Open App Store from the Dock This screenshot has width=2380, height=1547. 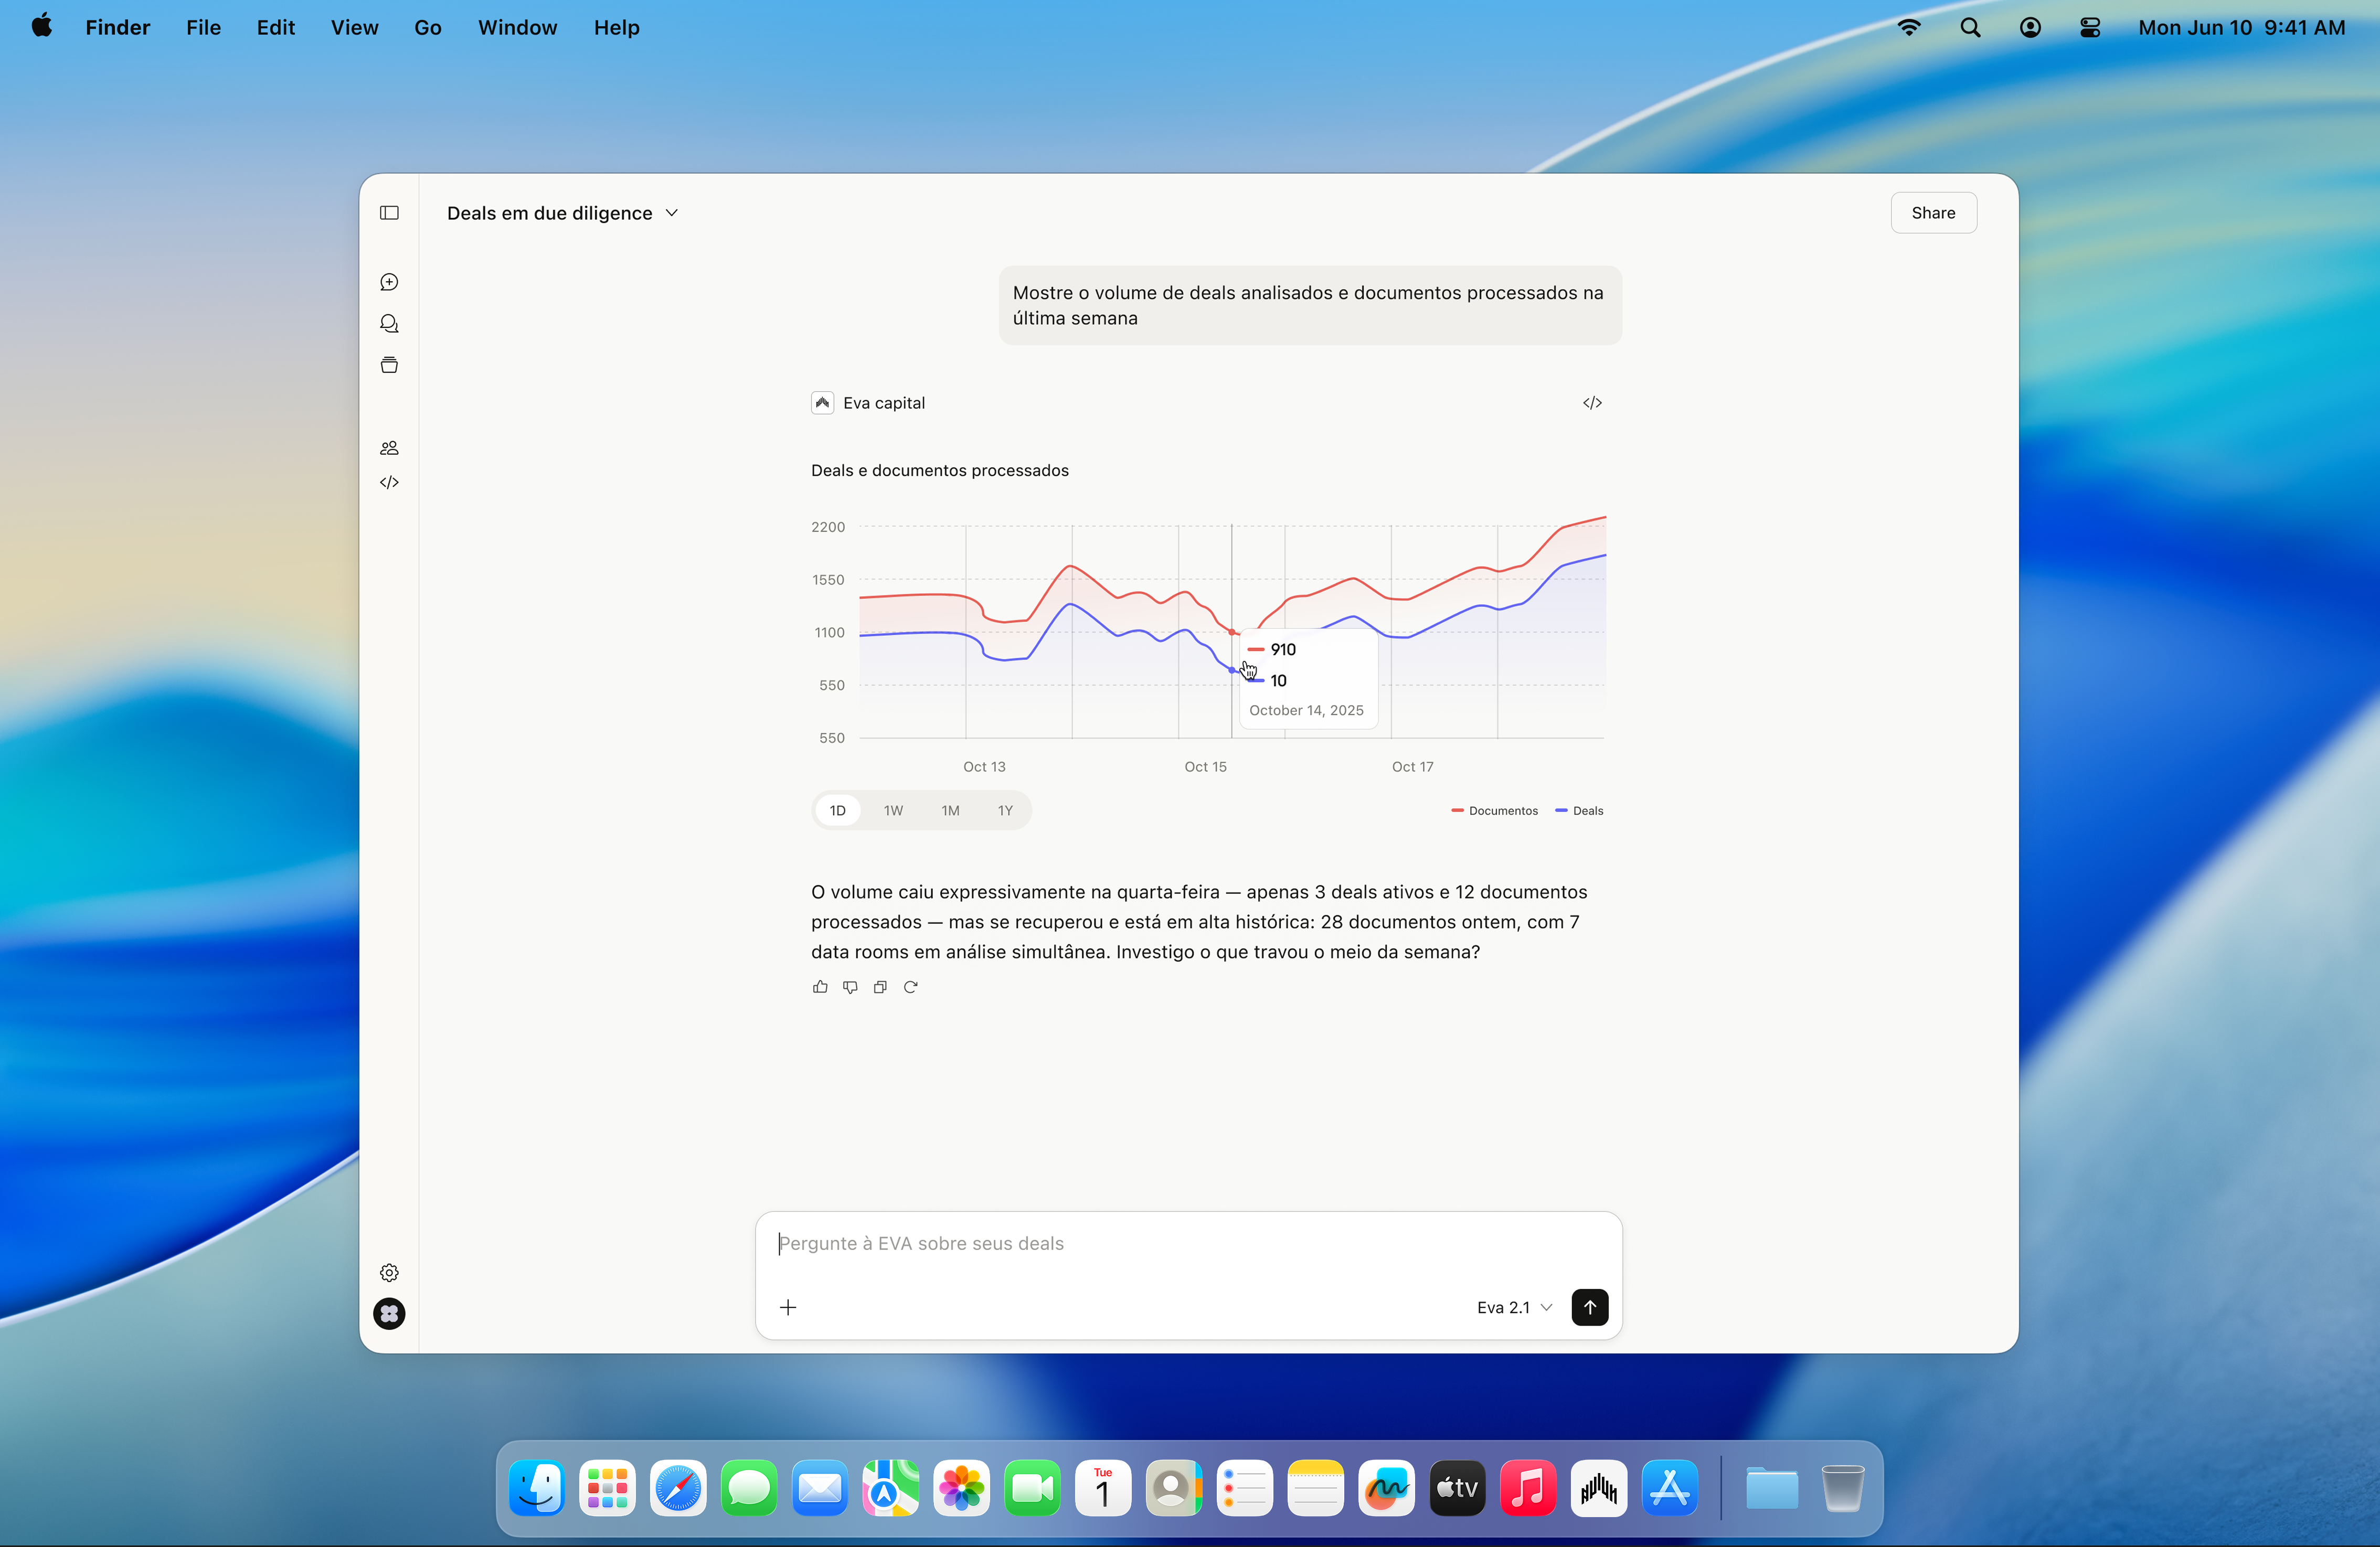click(1670, 1489)
